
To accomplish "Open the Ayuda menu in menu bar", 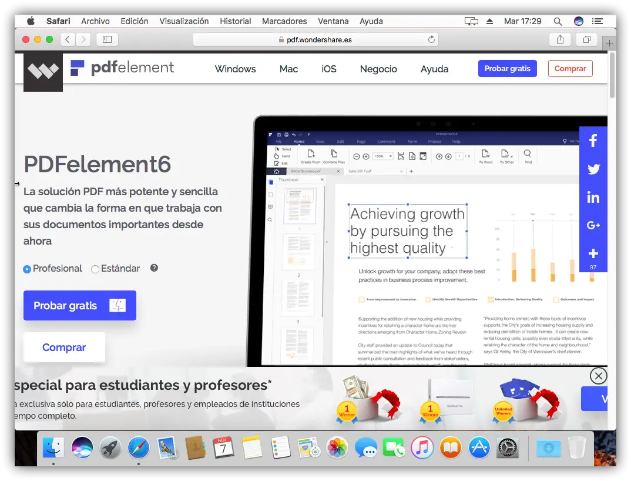I will (371, 21).
